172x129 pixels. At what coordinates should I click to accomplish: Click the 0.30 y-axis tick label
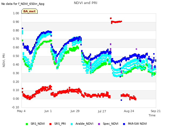tap(16, 73)
